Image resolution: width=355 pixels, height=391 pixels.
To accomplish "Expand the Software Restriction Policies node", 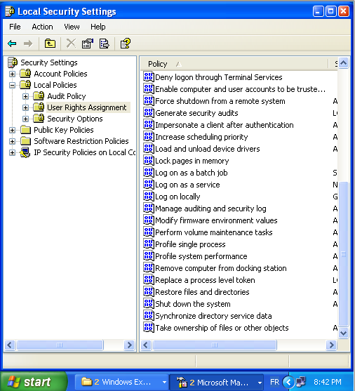I will [12, 141].
